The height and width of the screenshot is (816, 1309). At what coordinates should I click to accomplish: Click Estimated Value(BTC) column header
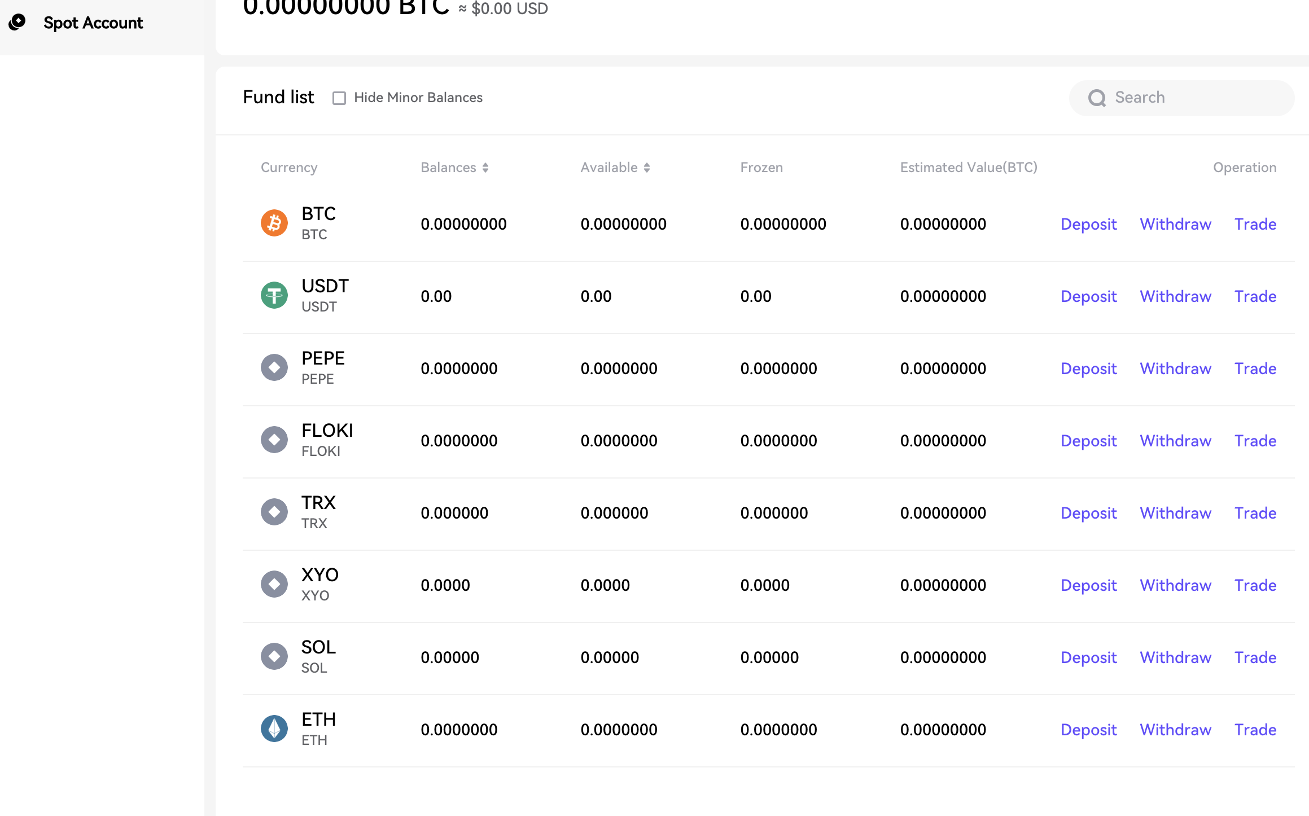969,168
